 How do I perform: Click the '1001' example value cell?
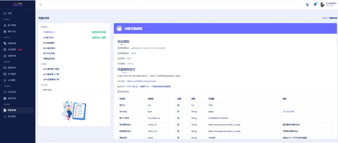(x=244, y=105)
